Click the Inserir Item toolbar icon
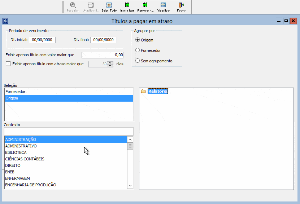 tap(127, 5)
